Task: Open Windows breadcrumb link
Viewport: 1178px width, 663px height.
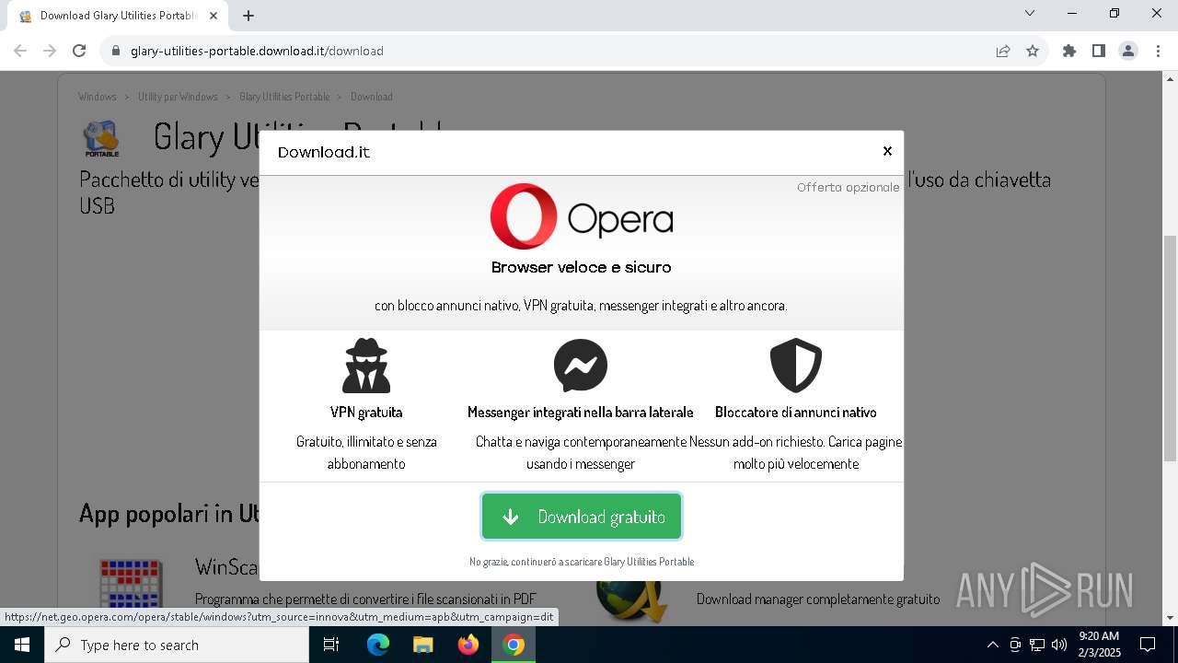Action: (98, 97)
